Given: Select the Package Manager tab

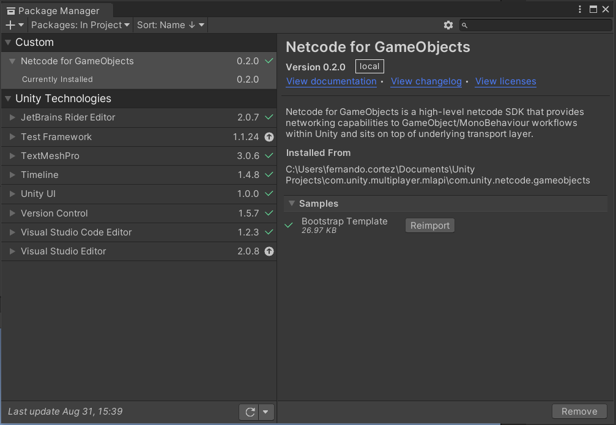Looking at the screenshot, I should pos(58,10).
